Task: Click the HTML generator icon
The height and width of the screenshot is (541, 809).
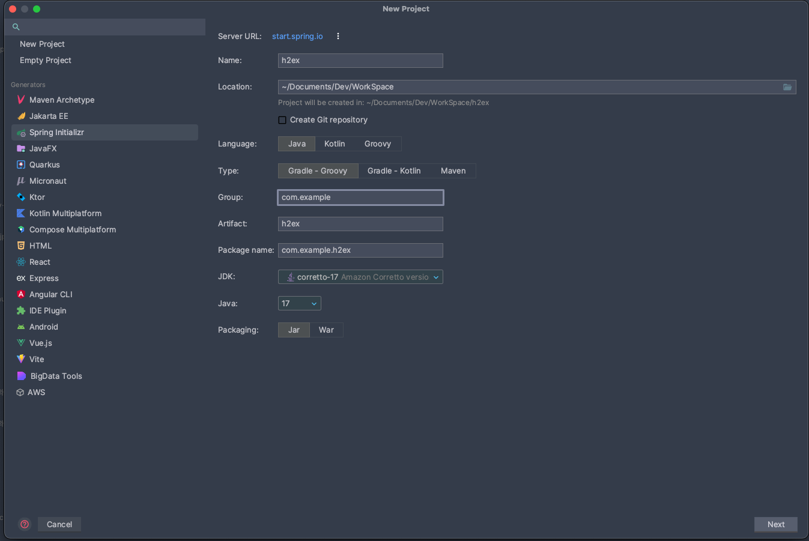Action: coord(21,246)
